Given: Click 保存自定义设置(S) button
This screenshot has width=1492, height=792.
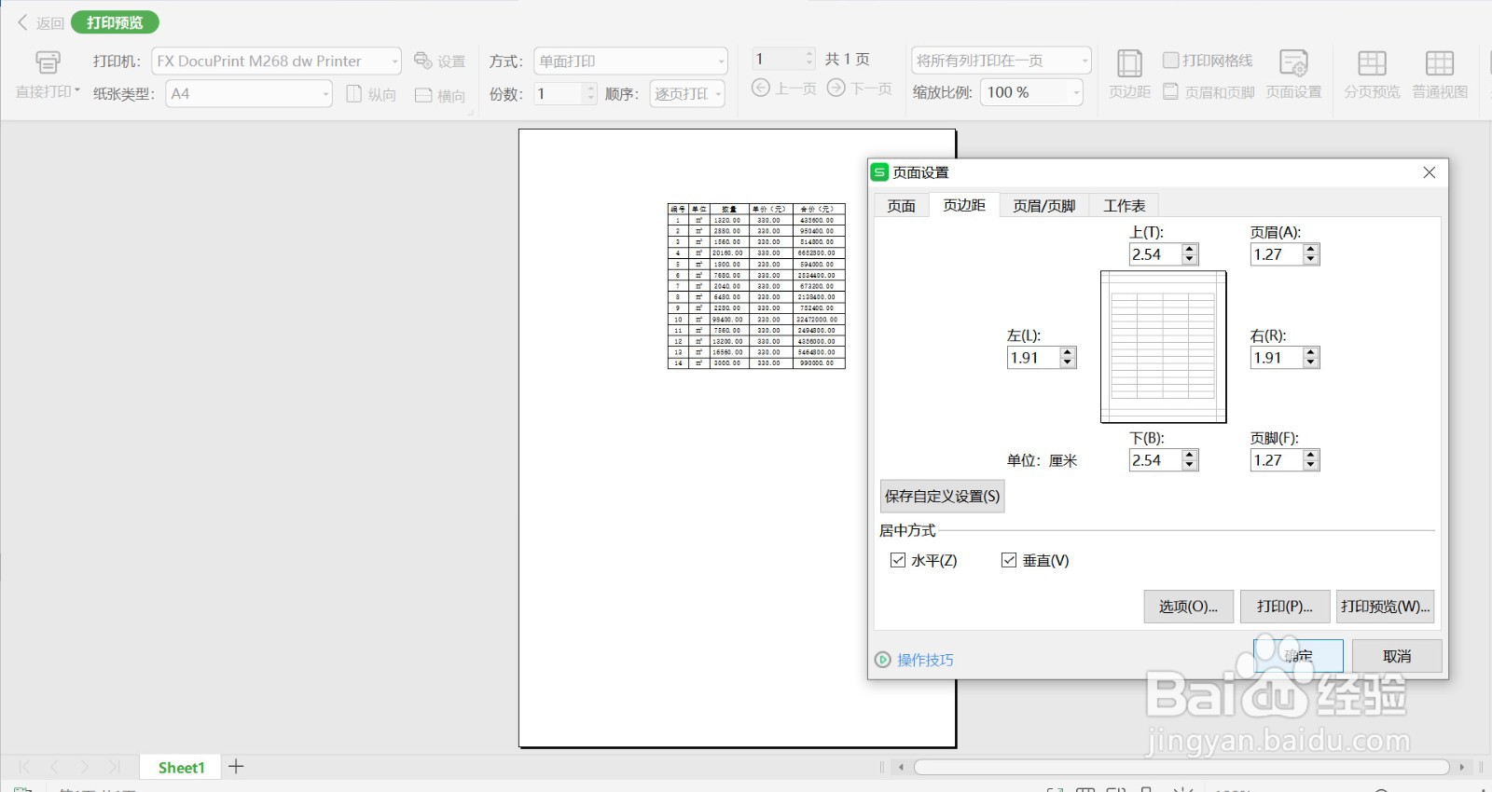Looking at the screenshot, I should point(942,496).
